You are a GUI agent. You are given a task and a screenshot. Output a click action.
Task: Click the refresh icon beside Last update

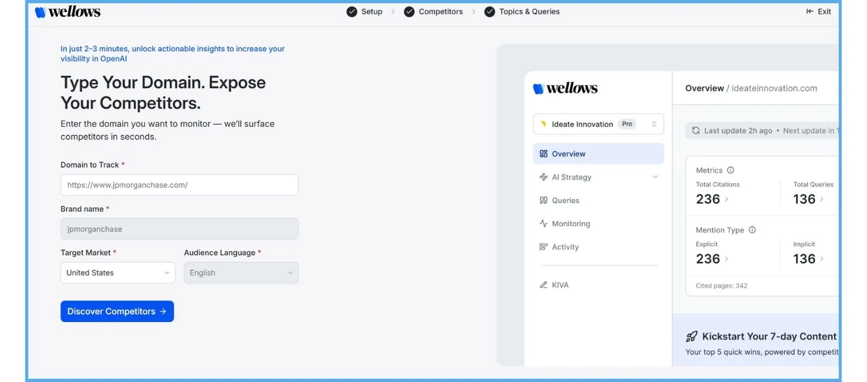coord(696,130)
